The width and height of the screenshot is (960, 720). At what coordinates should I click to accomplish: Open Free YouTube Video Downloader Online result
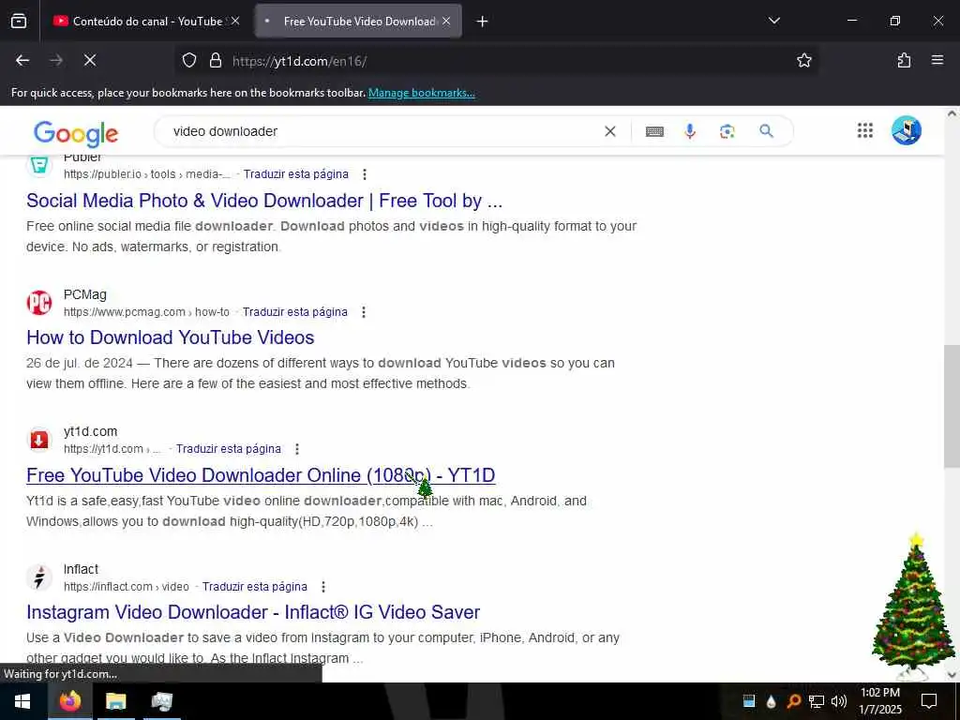point(261,475)
